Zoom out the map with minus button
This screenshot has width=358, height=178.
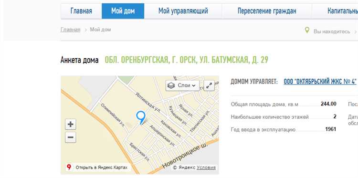point(71,137)
